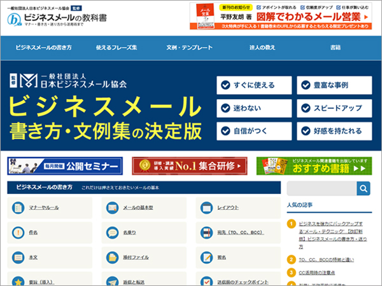The height and width of the screenshot is (286, 382).
Task: Open the 本文 link
Action: coord(33,257)
